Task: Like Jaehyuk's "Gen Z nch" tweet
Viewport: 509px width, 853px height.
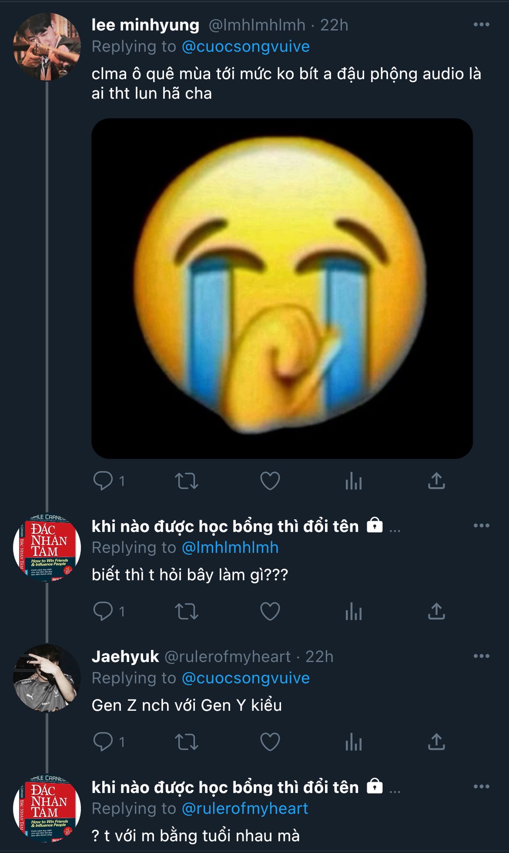Action: click(x=270, y=741)
